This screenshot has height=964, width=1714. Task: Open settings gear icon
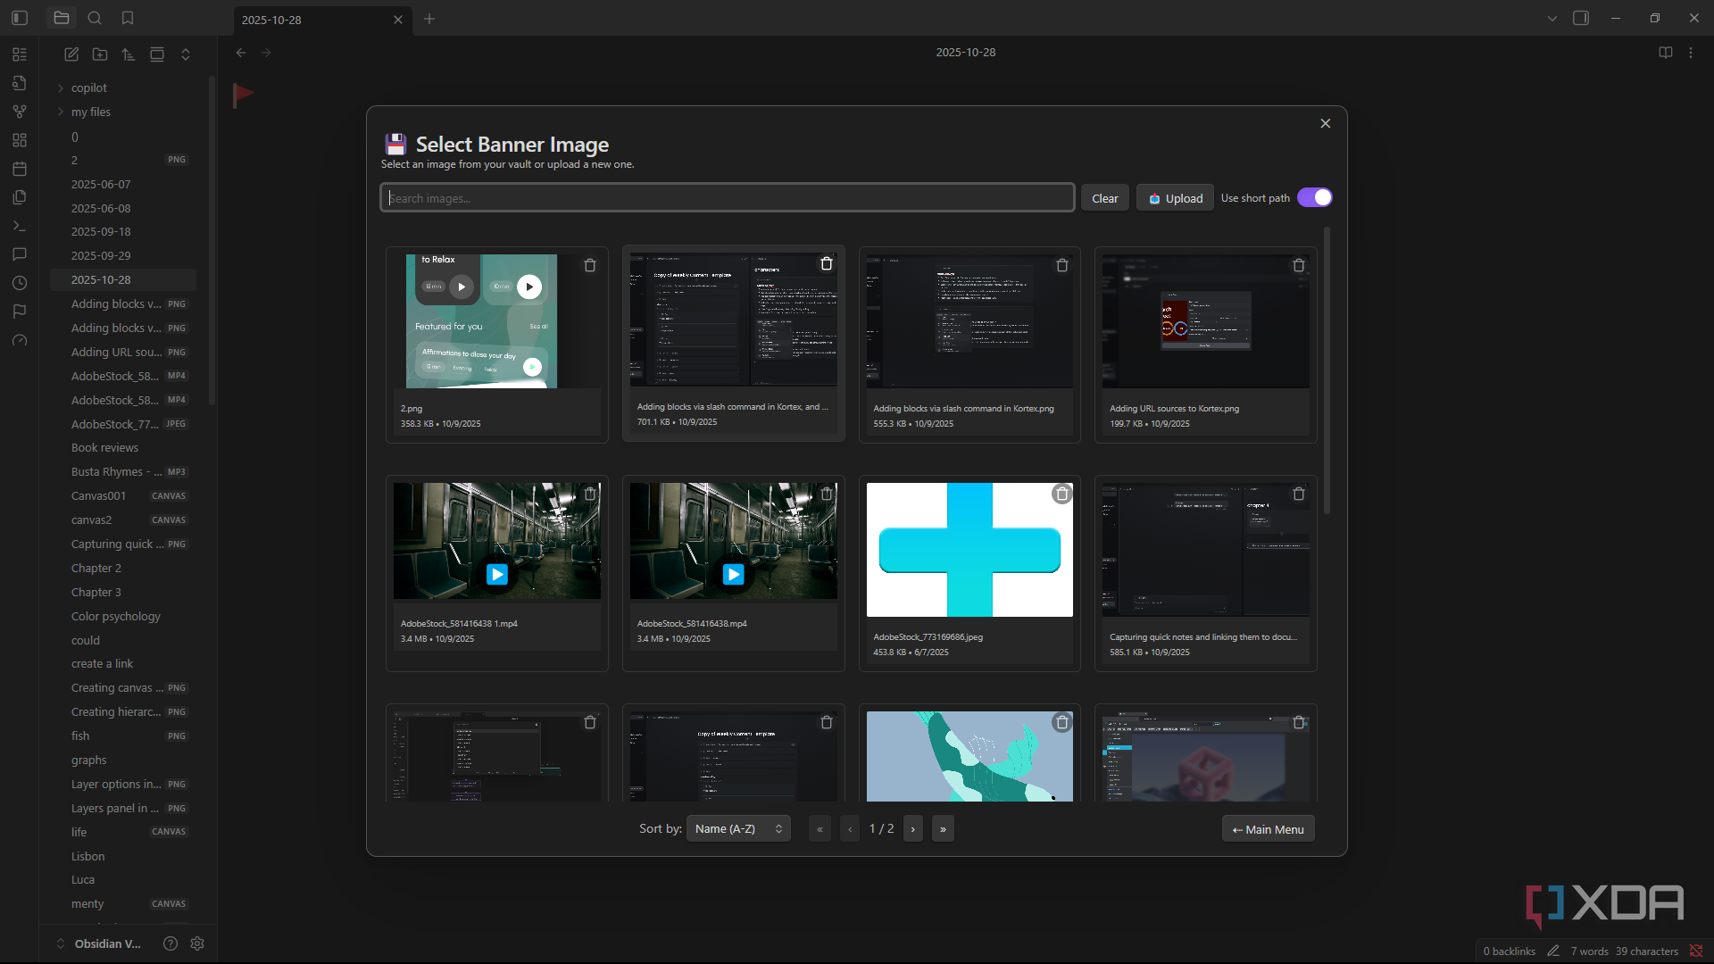point(197,943)
